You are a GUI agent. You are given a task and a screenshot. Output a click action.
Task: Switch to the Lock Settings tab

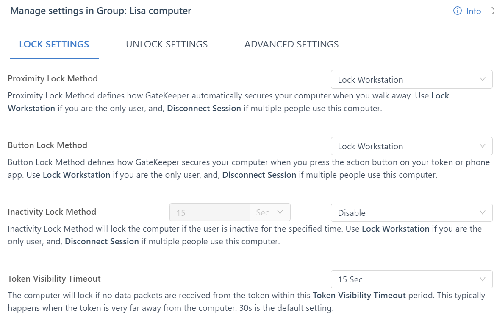click(54, 44)
